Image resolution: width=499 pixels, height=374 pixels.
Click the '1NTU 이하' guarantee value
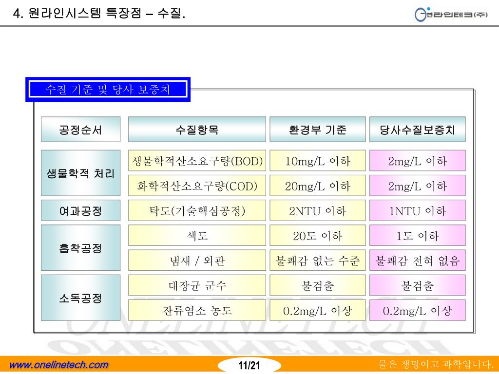click(x=417, y=210)
